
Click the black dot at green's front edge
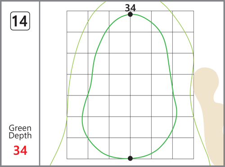tap(130, 158)
